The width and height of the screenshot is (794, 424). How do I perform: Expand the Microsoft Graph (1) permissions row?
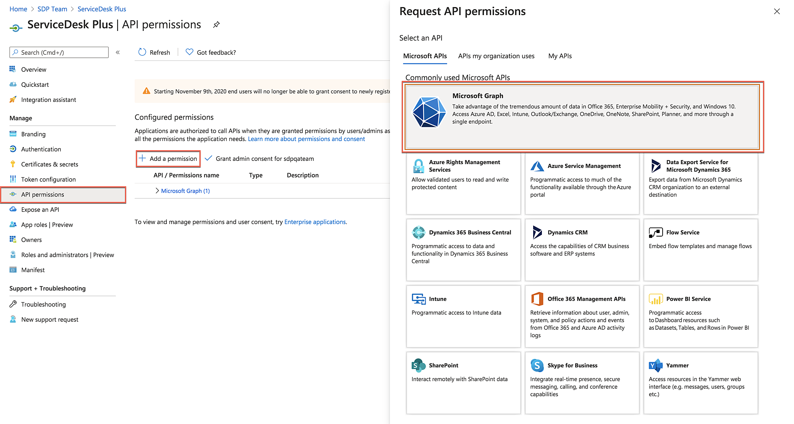click(x=157, y=191)
